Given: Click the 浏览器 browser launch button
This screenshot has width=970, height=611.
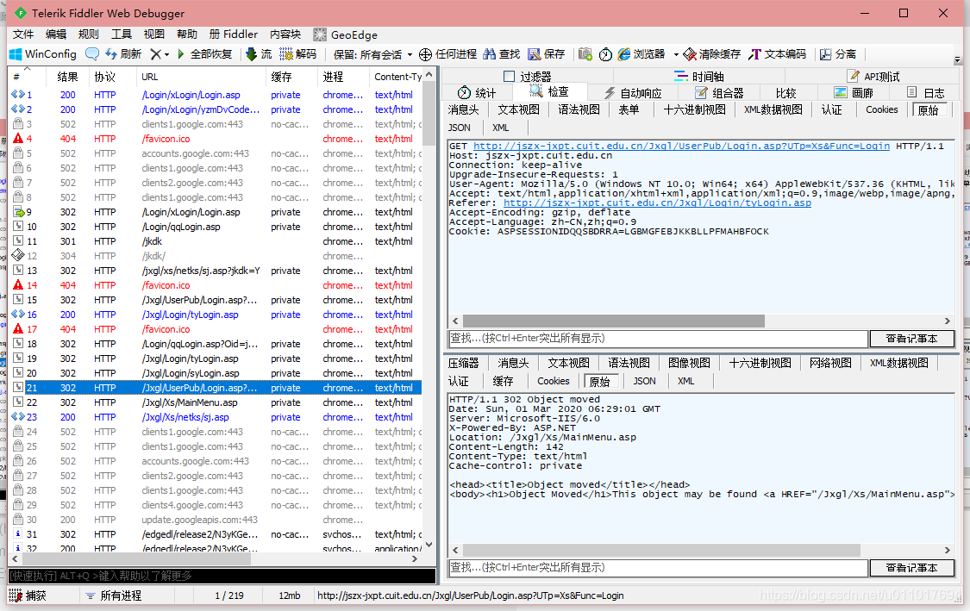Looking at the screenshot, I should (x=641, y=54).
